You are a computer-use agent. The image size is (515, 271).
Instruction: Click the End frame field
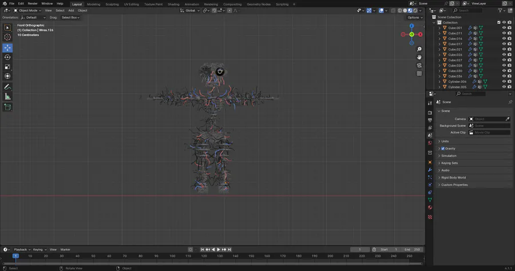coord(412,249)
